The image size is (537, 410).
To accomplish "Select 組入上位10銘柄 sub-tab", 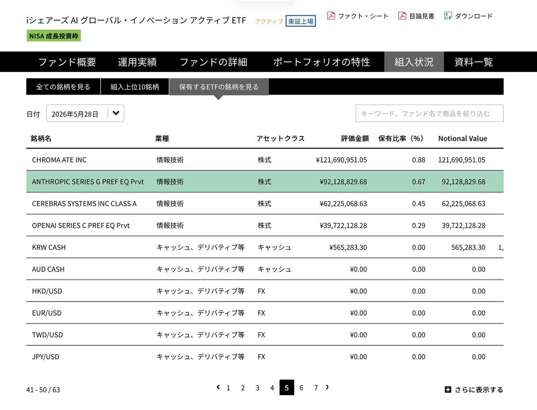I will pos(135,87).
